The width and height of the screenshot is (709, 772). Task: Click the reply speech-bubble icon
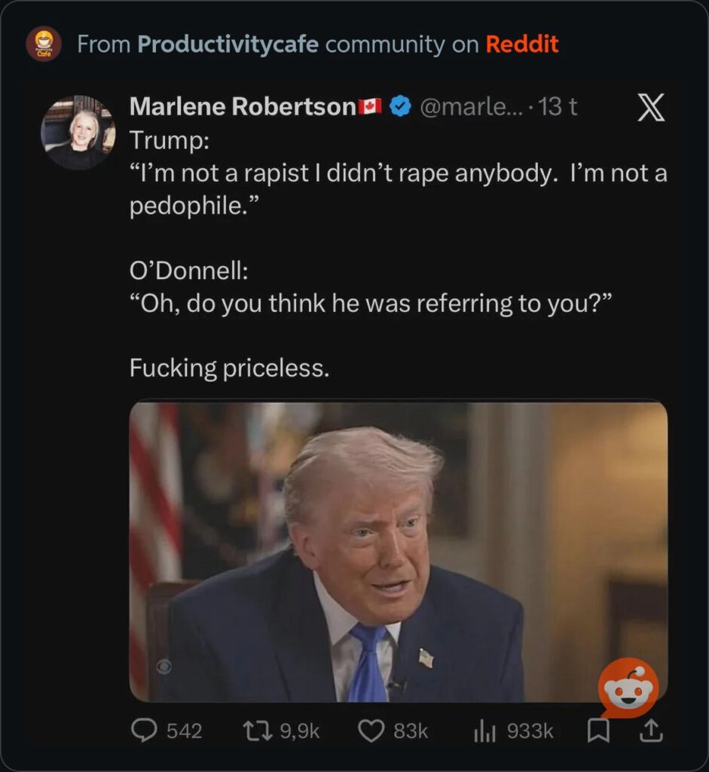point(144,730)
